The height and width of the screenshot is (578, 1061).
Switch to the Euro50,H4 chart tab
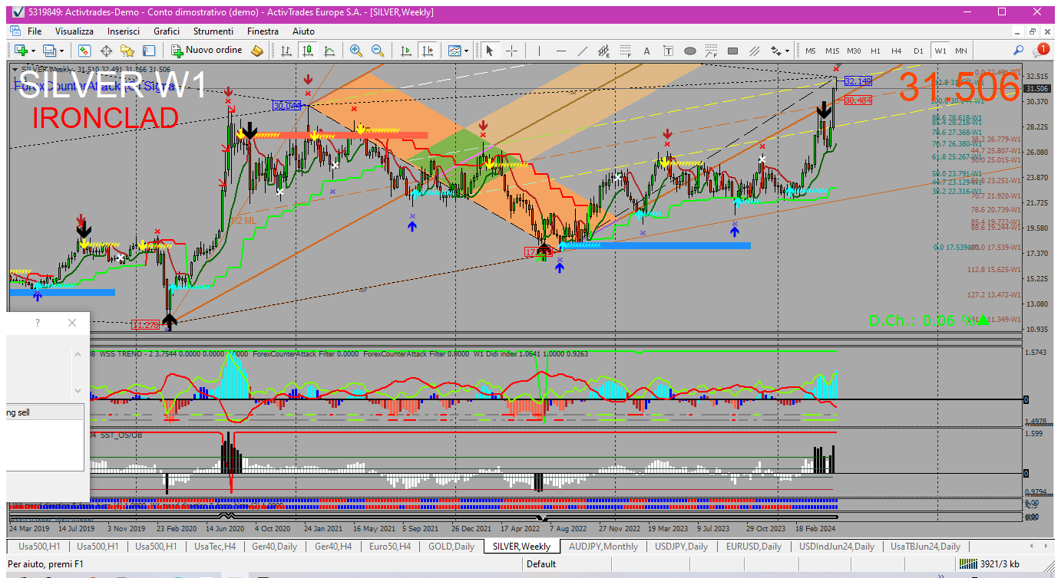click(390, 547)
